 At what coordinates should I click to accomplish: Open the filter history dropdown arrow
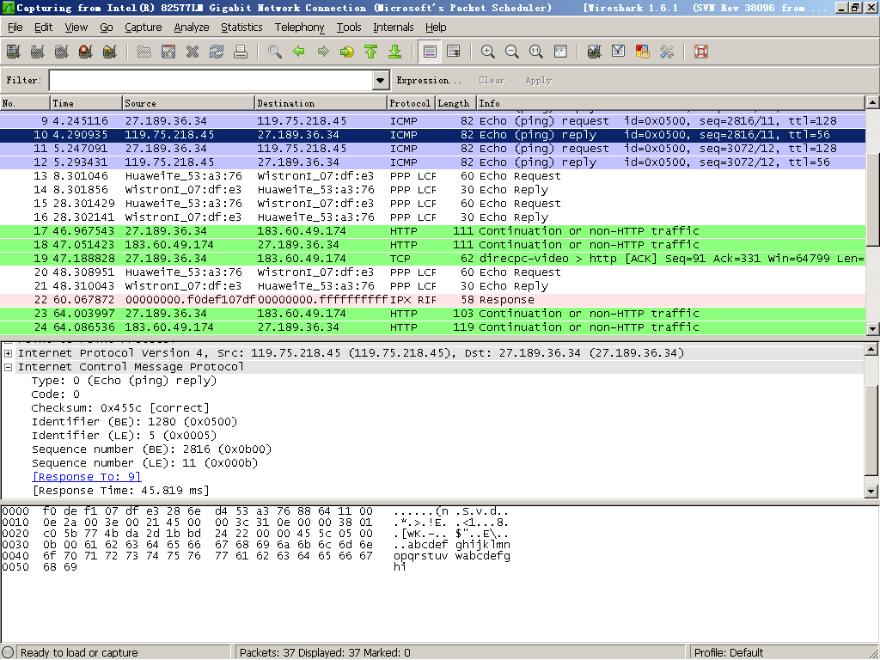click(381, 80)
